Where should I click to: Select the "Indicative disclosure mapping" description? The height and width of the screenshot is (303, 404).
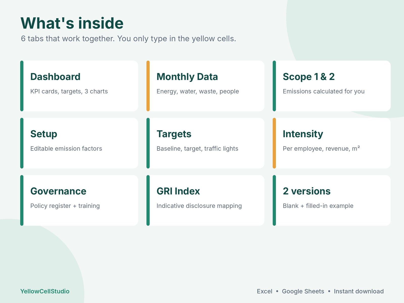(x=199, y=206)
